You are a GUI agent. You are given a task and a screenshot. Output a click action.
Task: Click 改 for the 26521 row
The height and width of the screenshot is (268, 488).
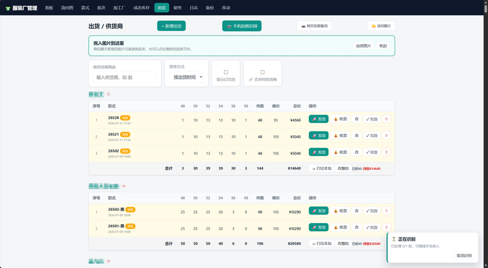click(x=357, y=136)
